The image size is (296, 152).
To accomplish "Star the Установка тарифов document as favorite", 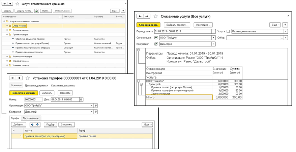I will pyautogui.click(x=28, y=78).
